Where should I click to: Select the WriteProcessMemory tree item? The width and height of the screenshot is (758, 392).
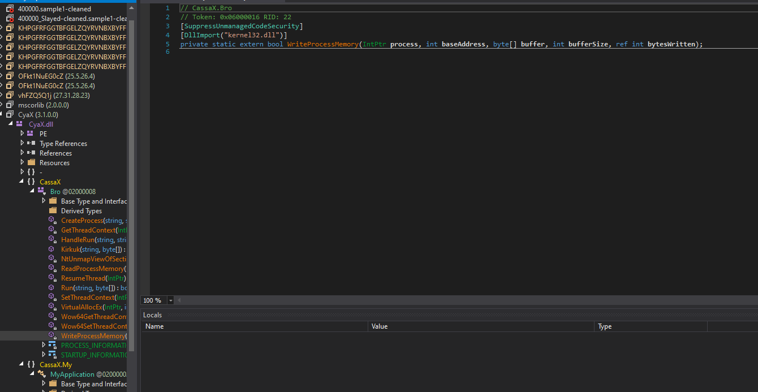point(94,336)
